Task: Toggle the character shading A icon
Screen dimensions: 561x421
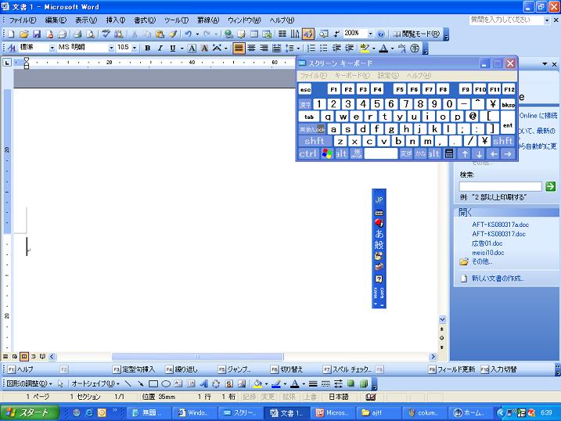Action: coord(204,48)
